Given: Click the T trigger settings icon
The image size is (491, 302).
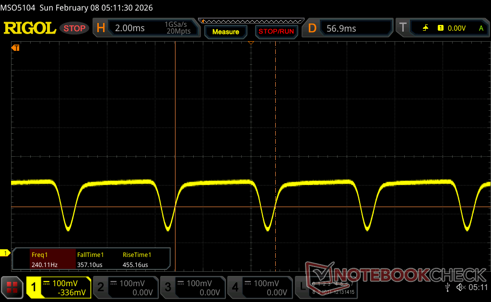Looking at the screenshot, I should (x=403, y=28).
